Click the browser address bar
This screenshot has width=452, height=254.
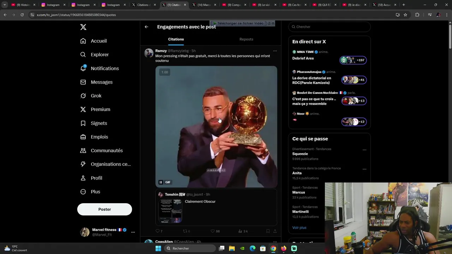[x=212, y=15]
